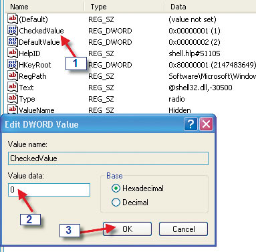The width and height of the screenshot is (256, 252).
Task: Click REG_SZ type in RegPath row
Action: point(101,76)
